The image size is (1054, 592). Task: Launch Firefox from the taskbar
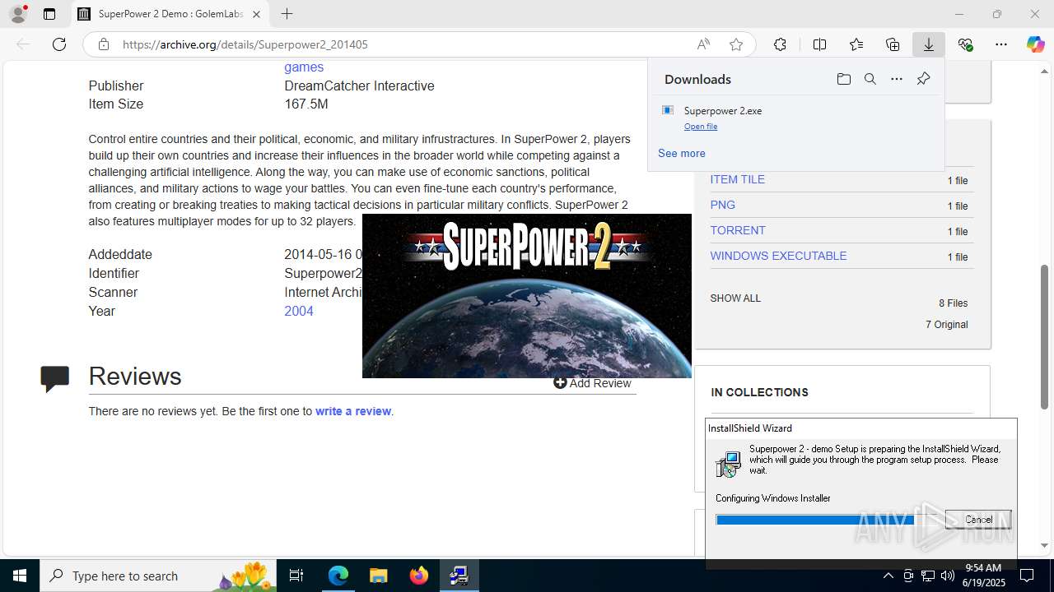[418, 576]
